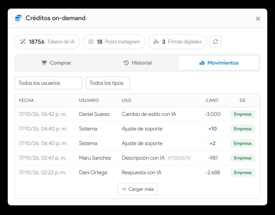Viewport: 275px width, 215px height.
Task: Click the signature icon for Firmas digitales
Action: 156,42
